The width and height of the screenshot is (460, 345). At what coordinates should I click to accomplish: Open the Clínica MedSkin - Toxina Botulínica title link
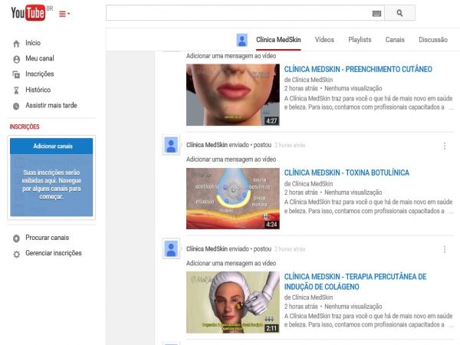tap(347, 173)
